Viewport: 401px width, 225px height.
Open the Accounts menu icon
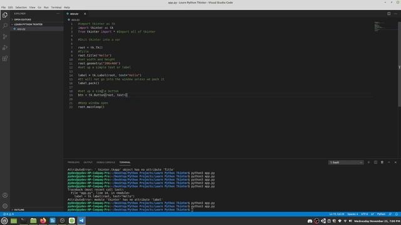(x=5, y=196)
